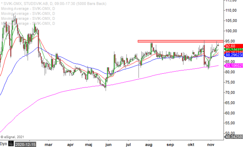This screenshot has width=243, height=147.
Task: Click the lock icon beside Dyn
Action: coord(11,144)
